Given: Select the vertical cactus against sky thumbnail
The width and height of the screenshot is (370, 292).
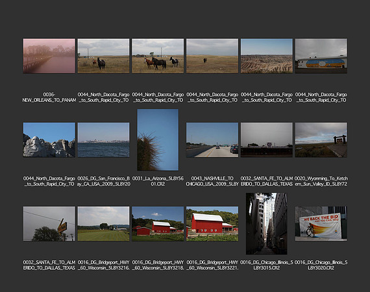Looking at the screenshot, I should pos(158,140).
